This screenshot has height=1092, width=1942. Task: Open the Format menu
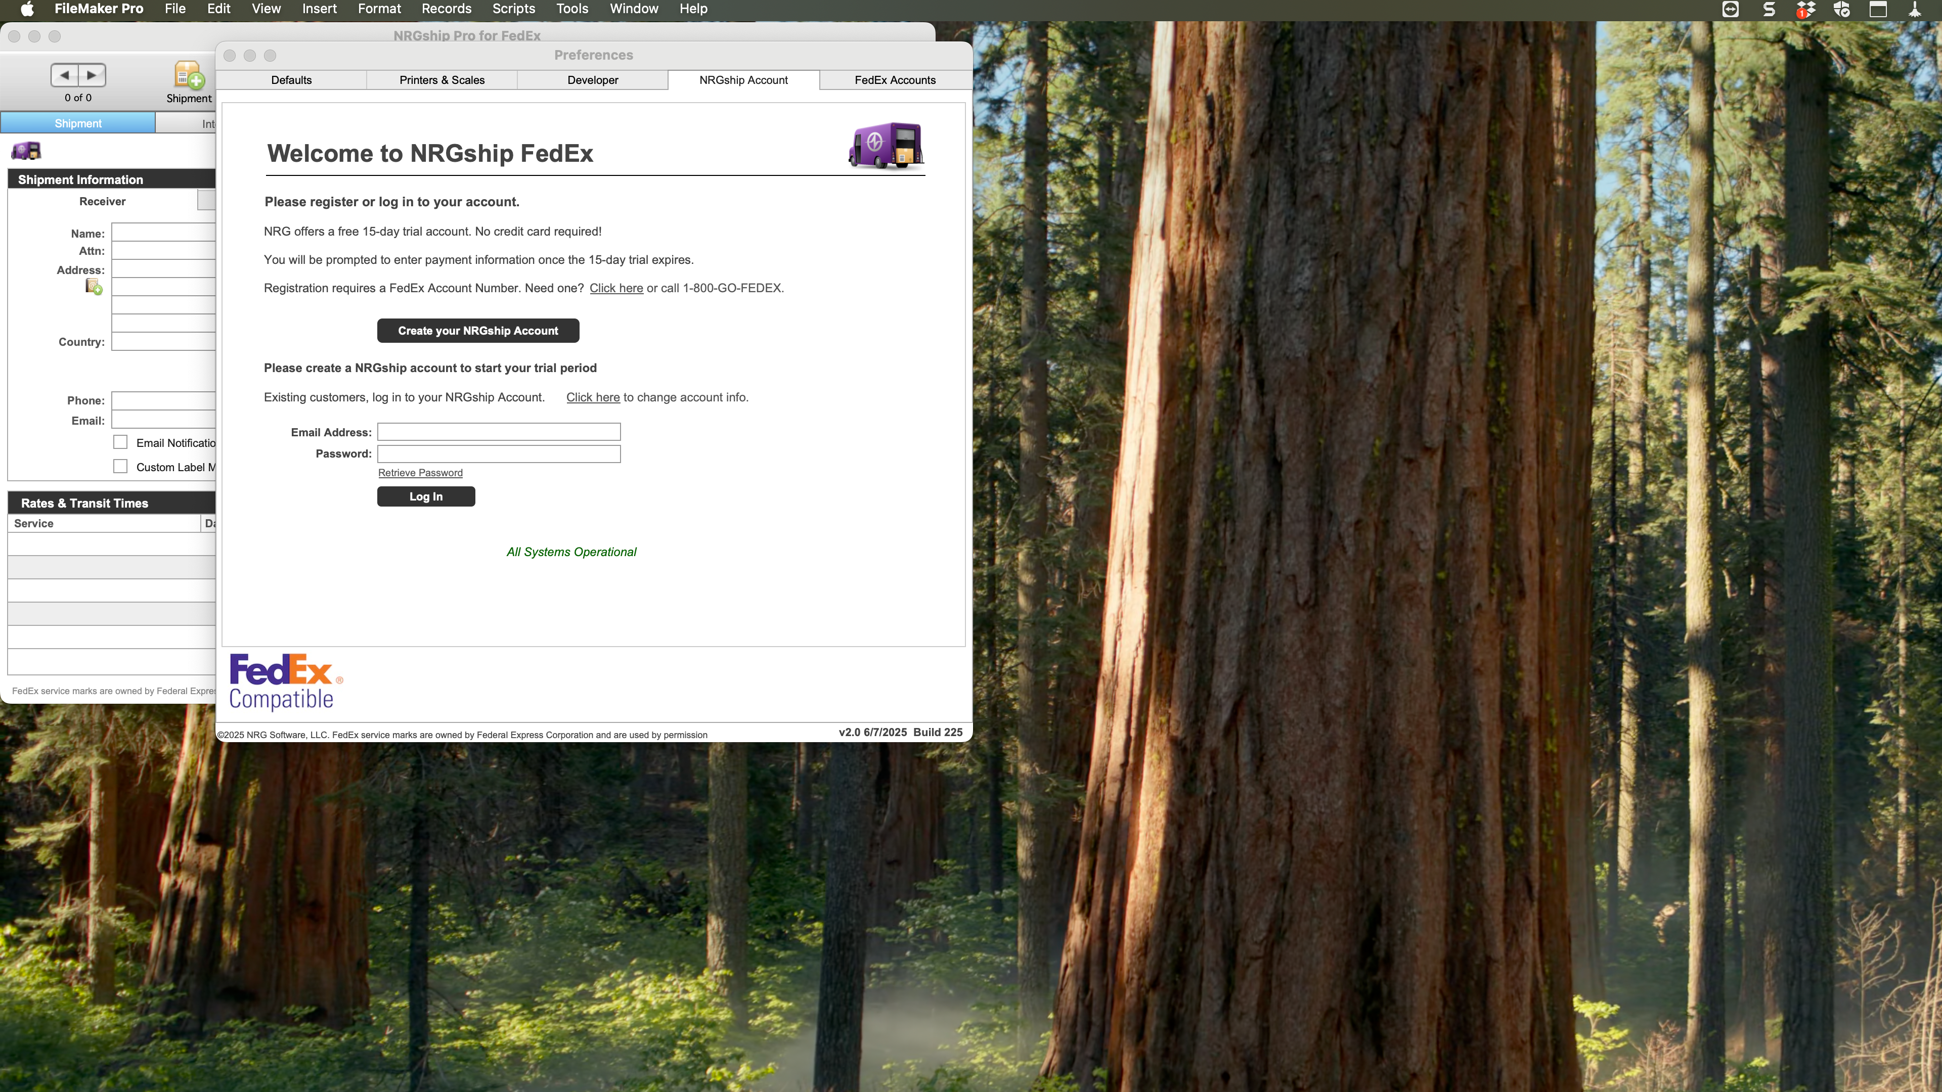pyautogui.click(x=379, y=9)
